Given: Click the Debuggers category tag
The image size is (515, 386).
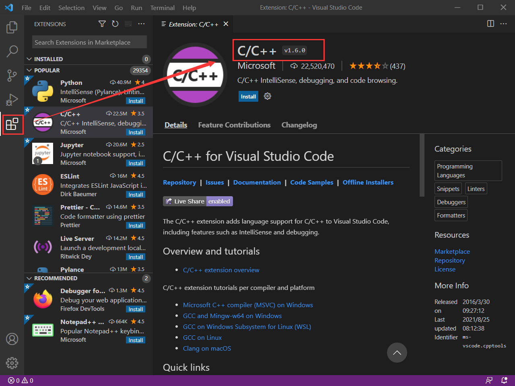Looking at the screenshot, I should (451, 202).
